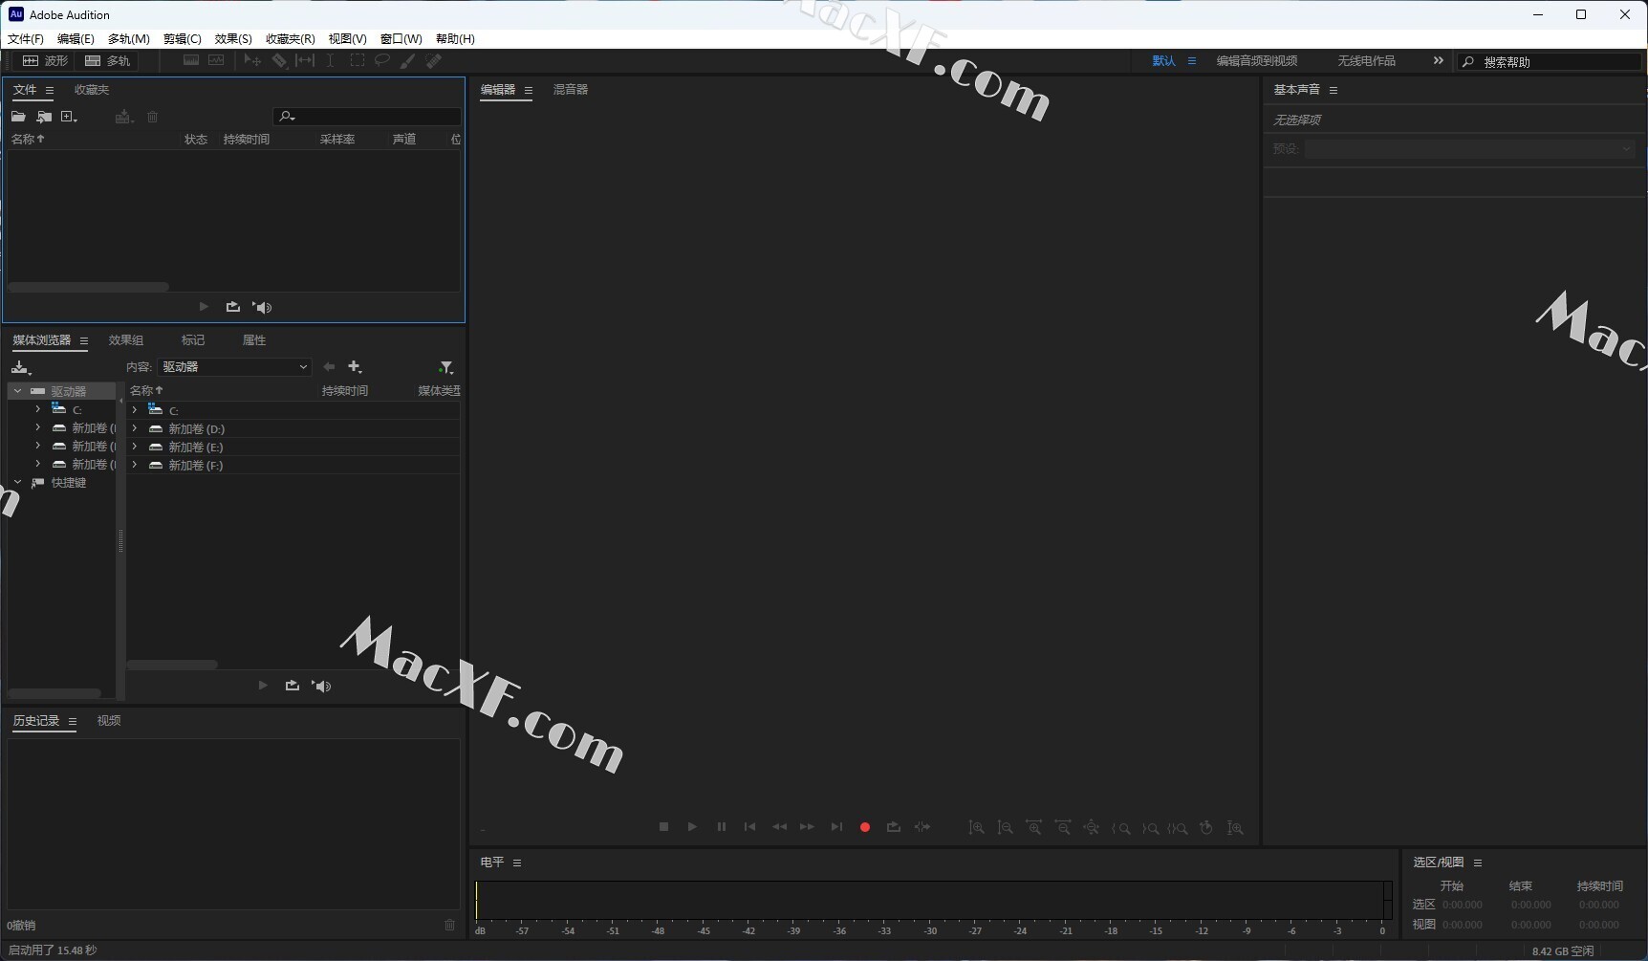Select Edit Audio to Video (编辑音频到视频) workspace
This screenshot has width=1648, height=961.
(1257, 61)
